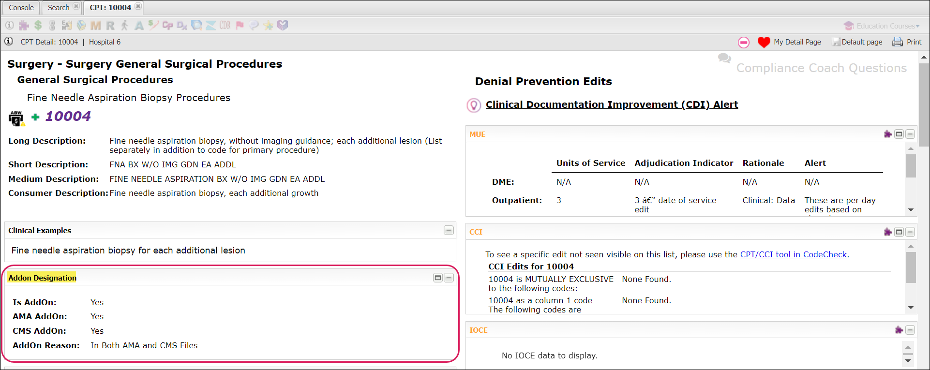This screenshot has width=930, height=370.
Task: Click the MUE panel scroll down arrow
Action: pyautogui.click(x=911, y=210)
